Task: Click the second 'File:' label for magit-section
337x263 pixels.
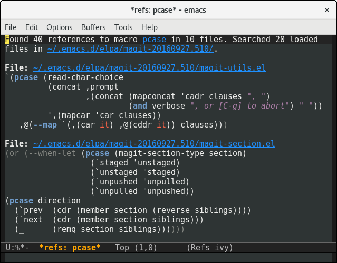Action: click(x=16, y=144)
